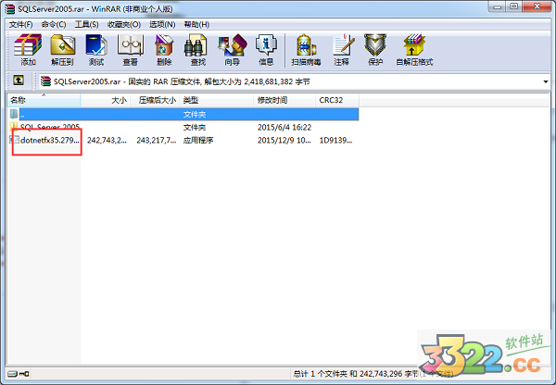The height and width of the screenshot is (385, 556).
Task: Click the 1D9139... CRC32 value
Action: 335,141
